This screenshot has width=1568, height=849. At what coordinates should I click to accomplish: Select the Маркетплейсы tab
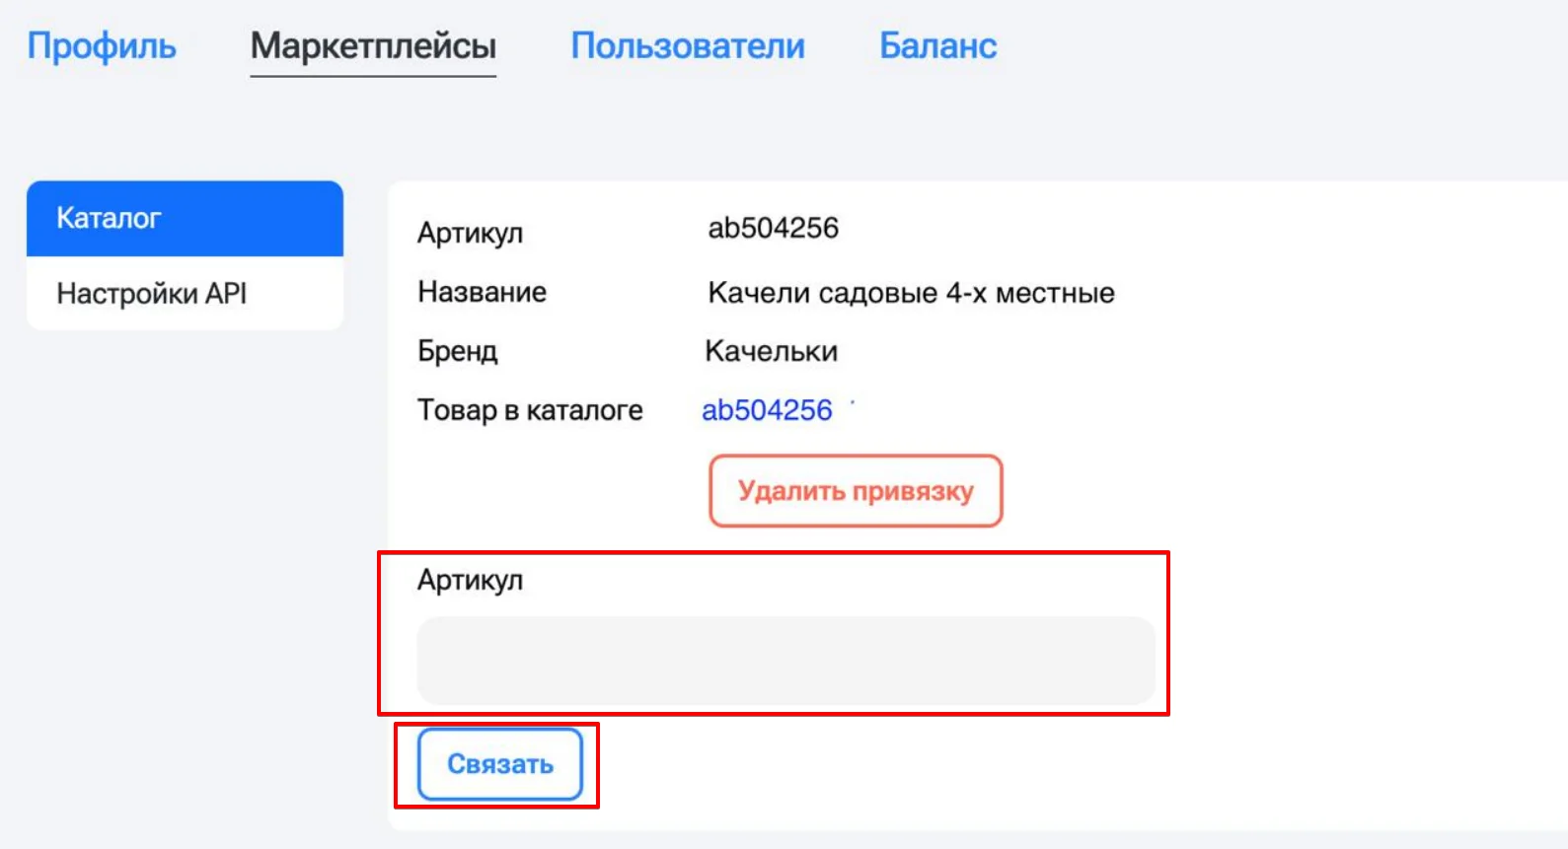click(373, 46)
